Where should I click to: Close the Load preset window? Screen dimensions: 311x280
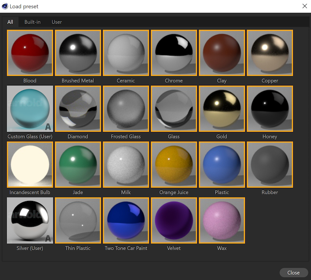click(293, 272)
